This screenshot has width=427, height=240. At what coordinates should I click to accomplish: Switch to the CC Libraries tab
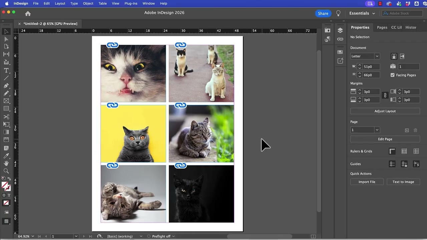pos(396,27)
